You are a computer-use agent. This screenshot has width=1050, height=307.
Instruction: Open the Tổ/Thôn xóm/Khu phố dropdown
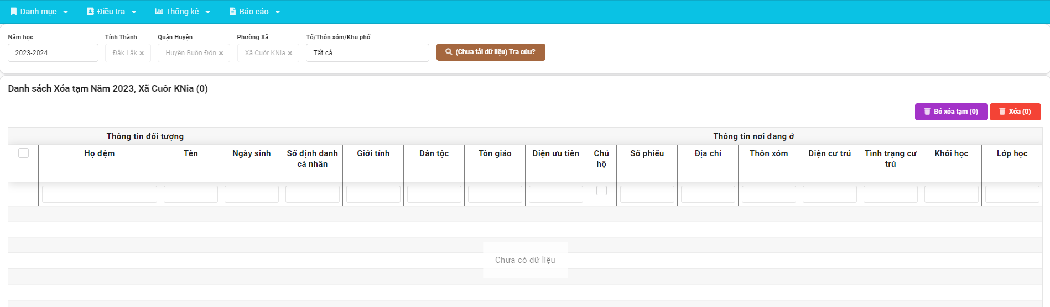pyautogui.click(x=367, y=53)
